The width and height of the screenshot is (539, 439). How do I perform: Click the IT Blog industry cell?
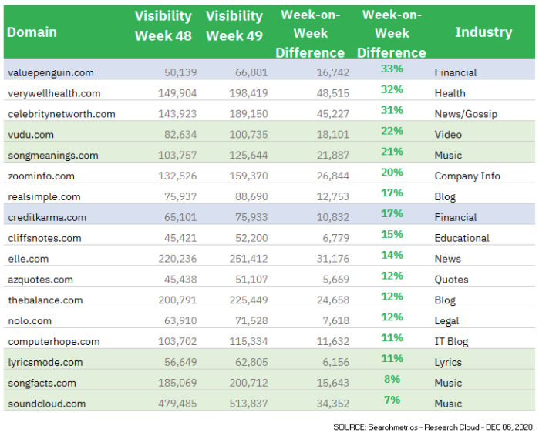point(451,341)
